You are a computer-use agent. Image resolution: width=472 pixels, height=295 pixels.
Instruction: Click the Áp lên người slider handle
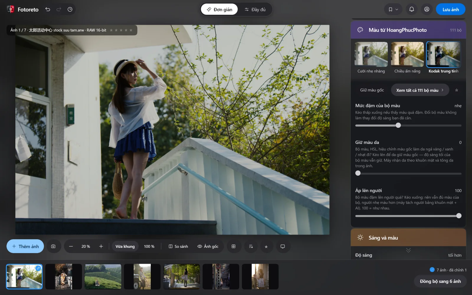[x=459, y=216]
